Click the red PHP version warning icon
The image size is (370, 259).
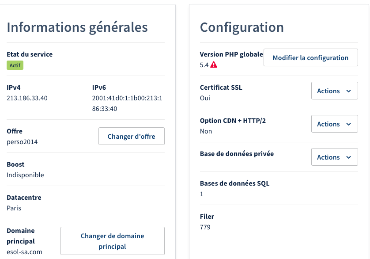pyautogui.click(x=214, y=65)
